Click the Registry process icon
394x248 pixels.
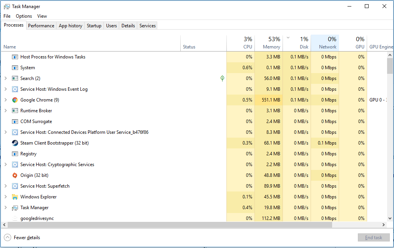(15, 154)
